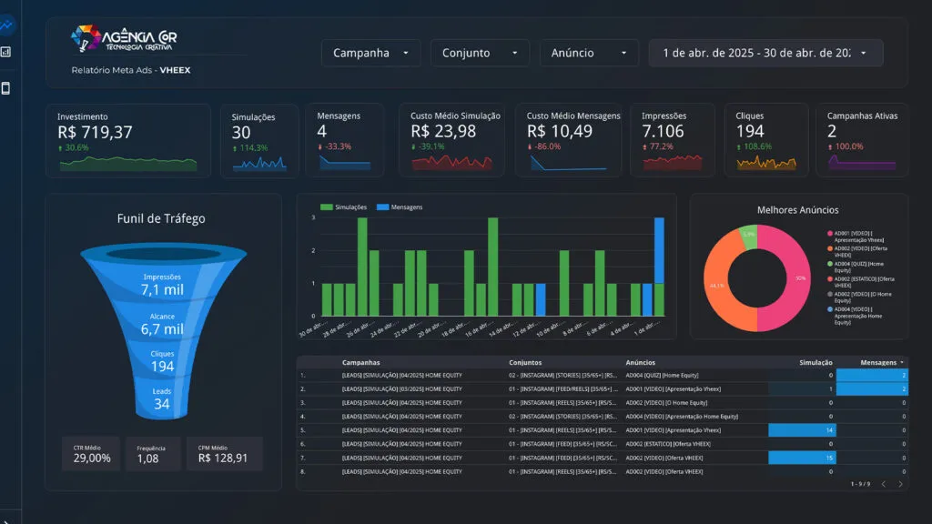The image size is (932, 524).
Task: Sort table by Conjuntos column header
Action: [525, 362]
